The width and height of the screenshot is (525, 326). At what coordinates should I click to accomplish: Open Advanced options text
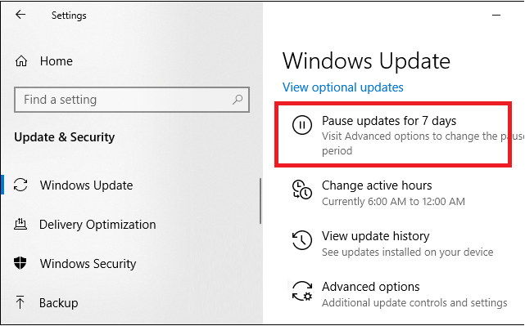pyautogui.click(x=371, y=287)
